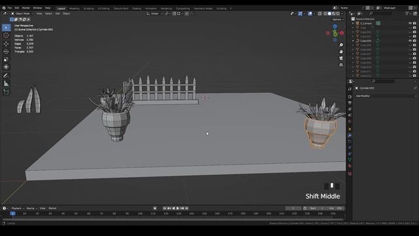Click the blue Z axis gizmo
The width and height of the screenshot is (419, 236).
(335, 26)
